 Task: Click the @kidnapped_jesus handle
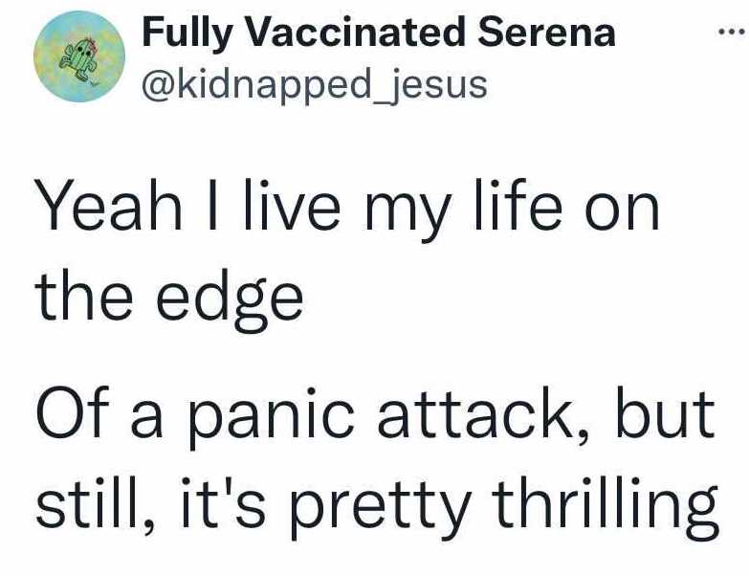pyautogui.click(x=315, y=85)
